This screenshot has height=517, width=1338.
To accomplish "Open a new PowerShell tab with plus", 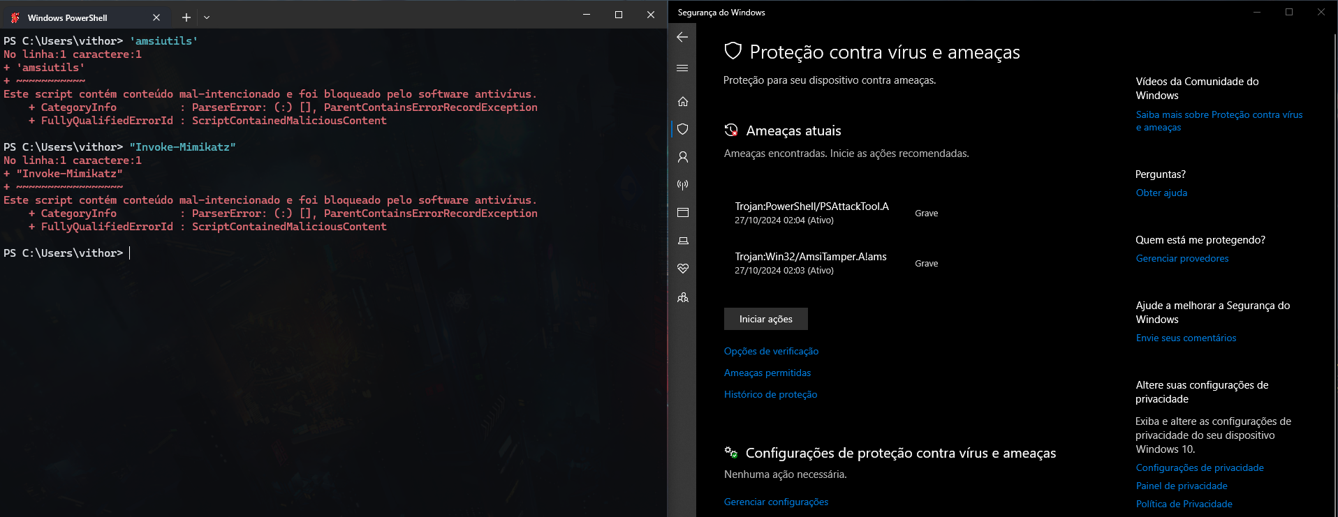I will click(186, 17).
